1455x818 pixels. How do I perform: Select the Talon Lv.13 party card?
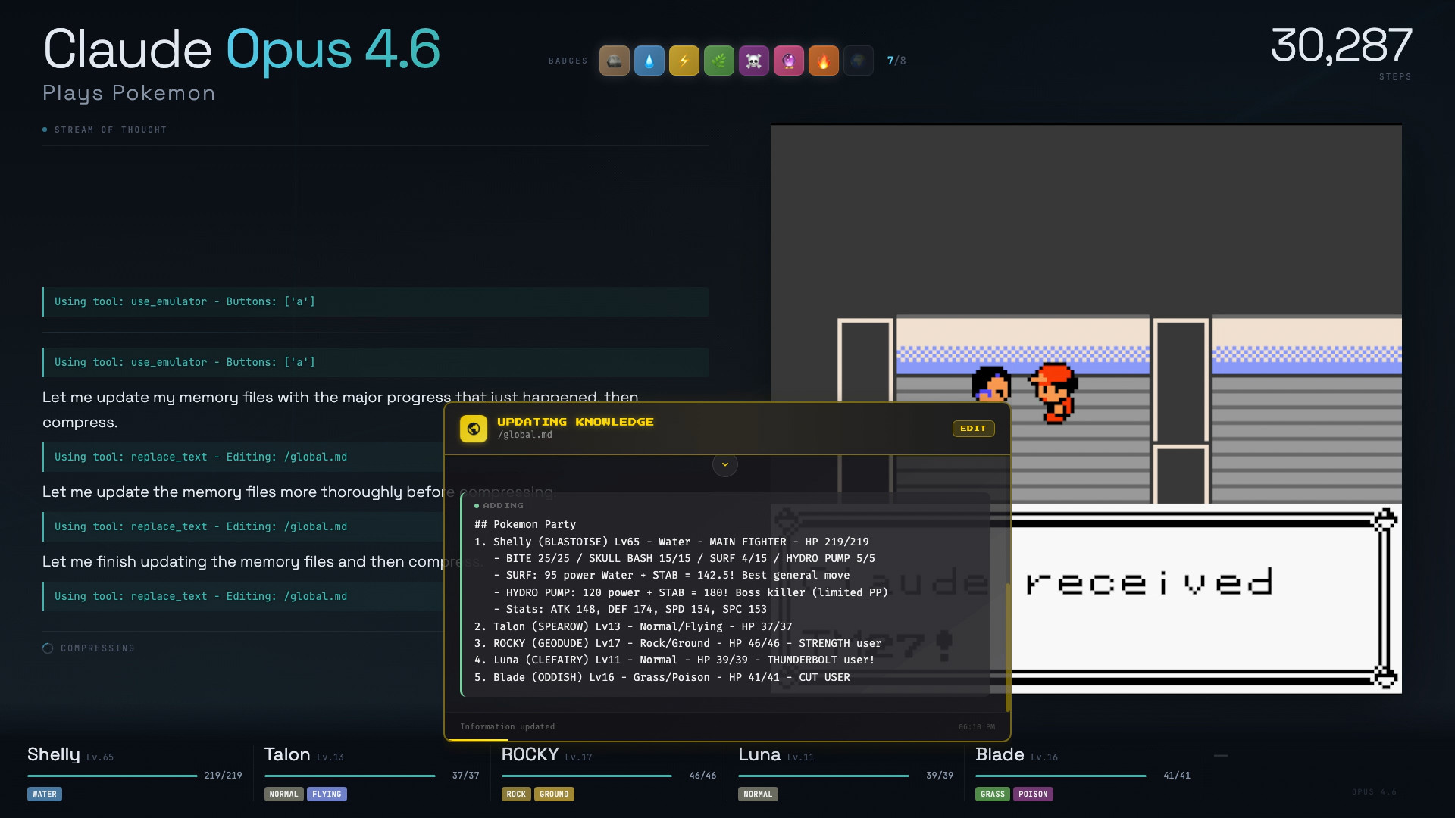coord(371,772)
